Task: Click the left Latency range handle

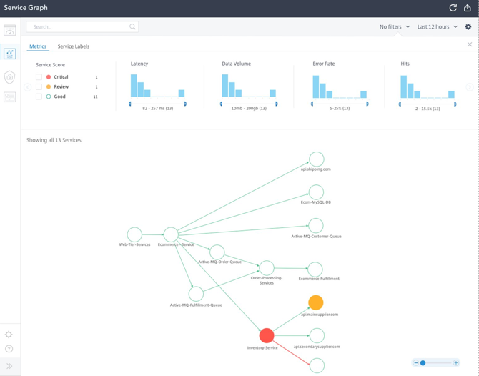Action: pos(130,104)
